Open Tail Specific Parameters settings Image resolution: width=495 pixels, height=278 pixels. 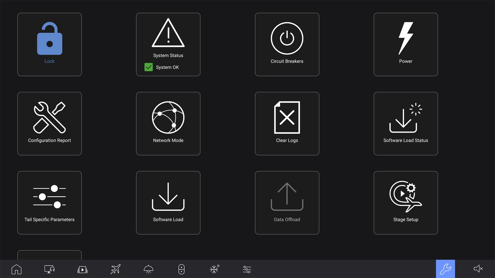(49, 202)
